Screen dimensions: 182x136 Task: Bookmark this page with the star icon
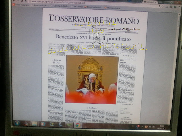[163, 7]
